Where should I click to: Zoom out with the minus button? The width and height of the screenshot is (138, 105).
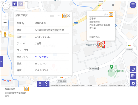click(x=5, y=23)
